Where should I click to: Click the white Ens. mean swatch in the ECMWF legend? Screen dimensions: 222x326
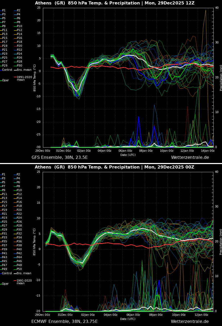point(15,273)
